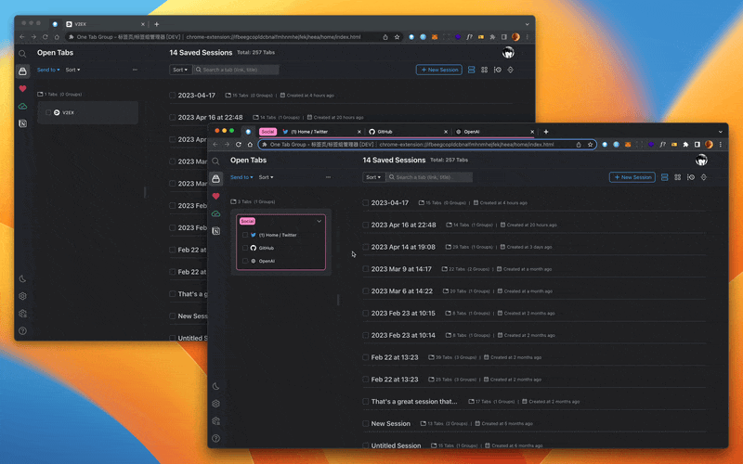743x464 pixels.
Task: Open the Send to dropdown in front window
Action: coord(241,177)
